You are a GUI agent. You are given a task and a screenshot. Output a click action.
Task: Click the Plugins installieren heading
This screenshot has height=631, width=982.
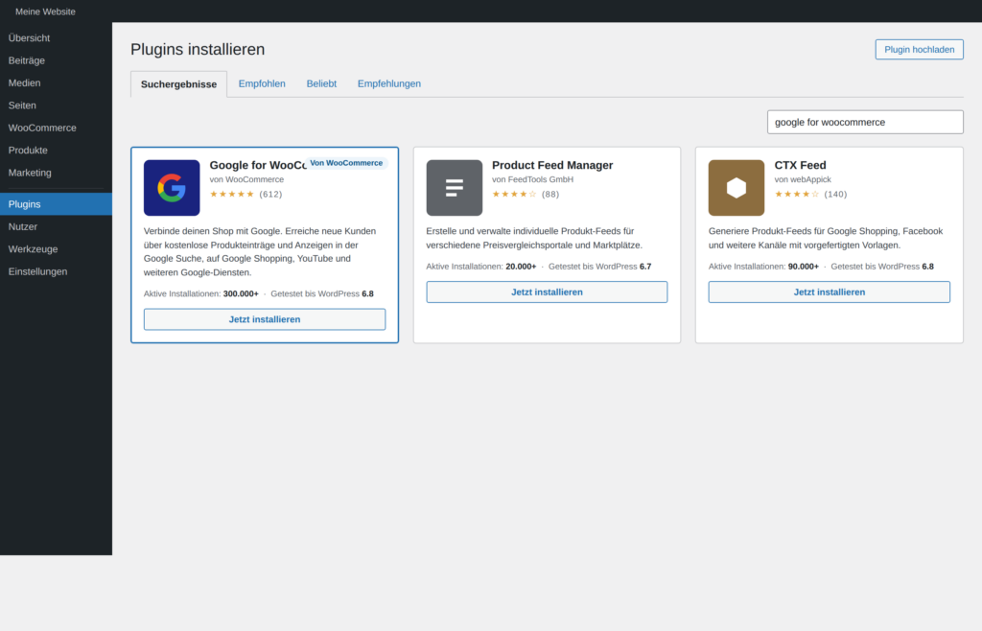point(198,50)
